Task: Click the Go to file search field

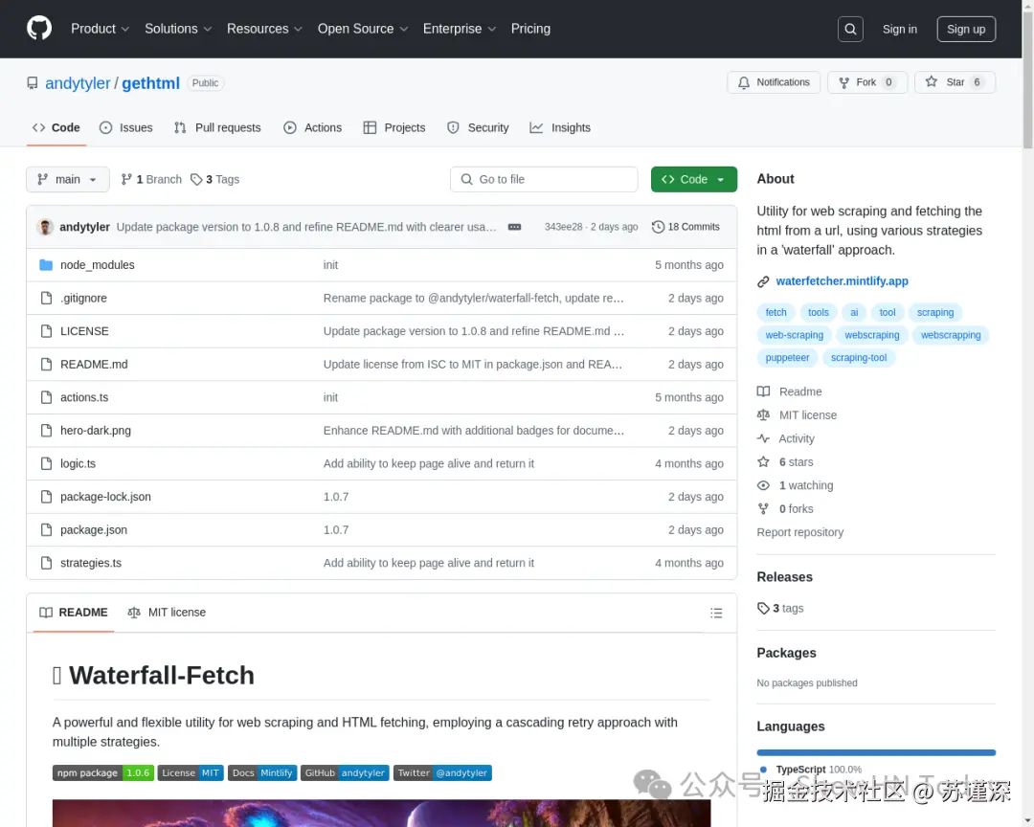Action: tap(544, 179)
